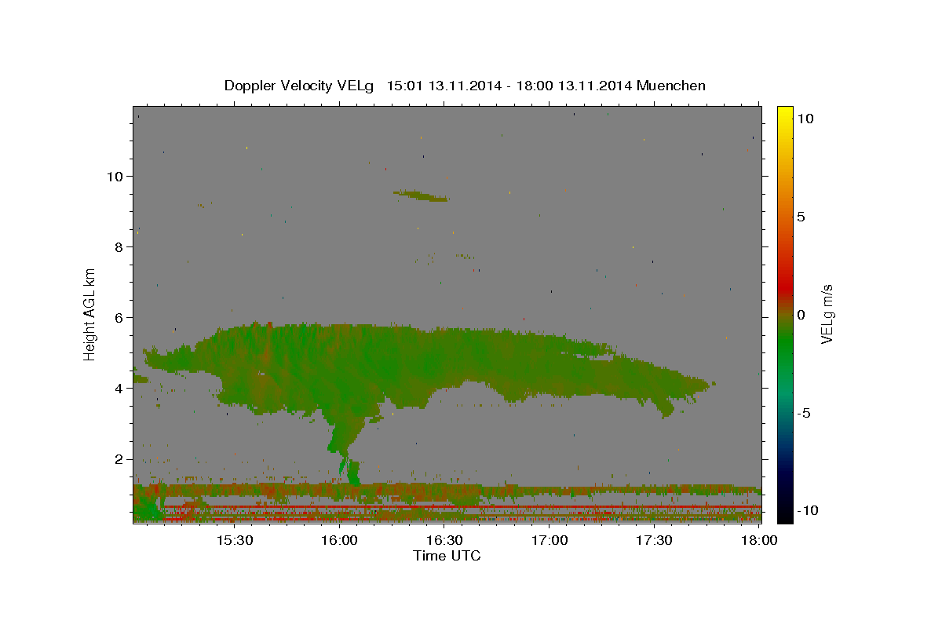The image size is (942, 628).
Task: Click the red horizontal line near the ground
Action: [x=462, y=507]
